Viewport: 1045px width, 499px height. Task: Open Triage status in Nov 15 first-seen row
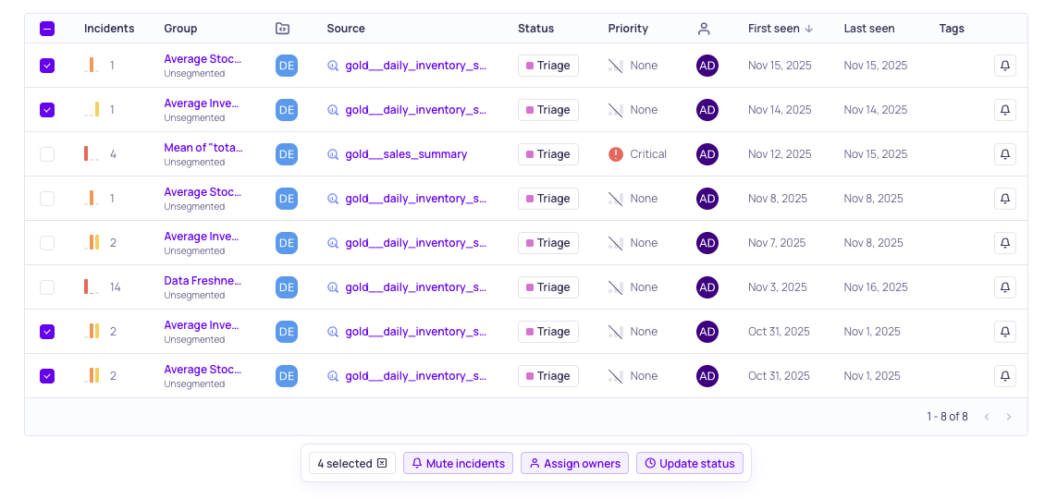point(547,66)
